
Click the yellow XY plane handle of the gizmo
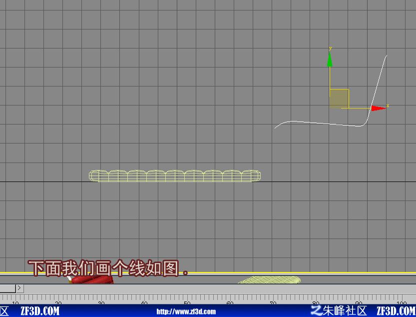coord(339,98)
